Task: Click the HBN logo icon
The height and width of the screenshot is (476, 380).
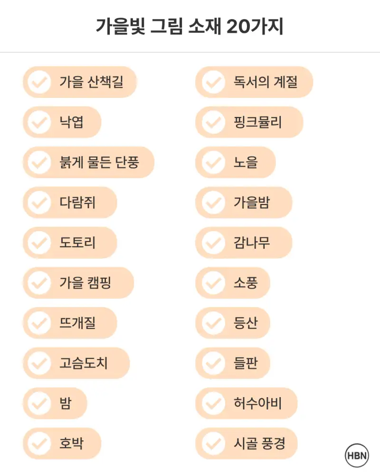Action: 357,456
